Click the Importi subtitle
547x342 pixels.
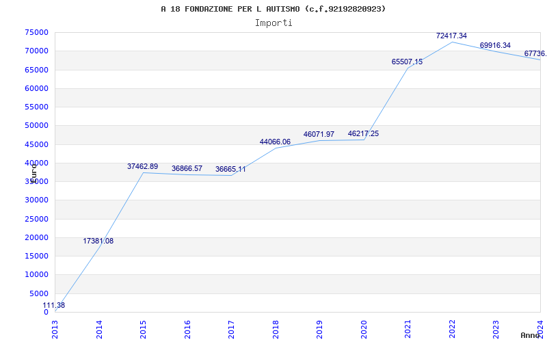tap(273, 23)
